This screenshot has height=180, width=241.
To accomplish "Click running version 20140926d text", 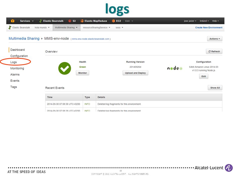I will pos(135,67).
